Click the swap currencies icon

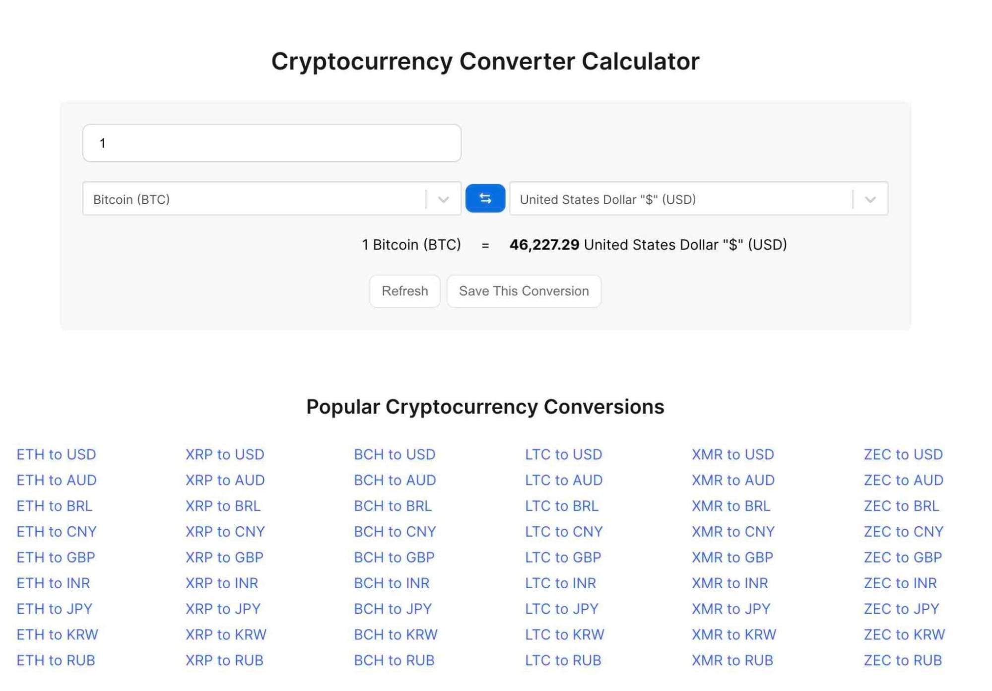point(485,199)
